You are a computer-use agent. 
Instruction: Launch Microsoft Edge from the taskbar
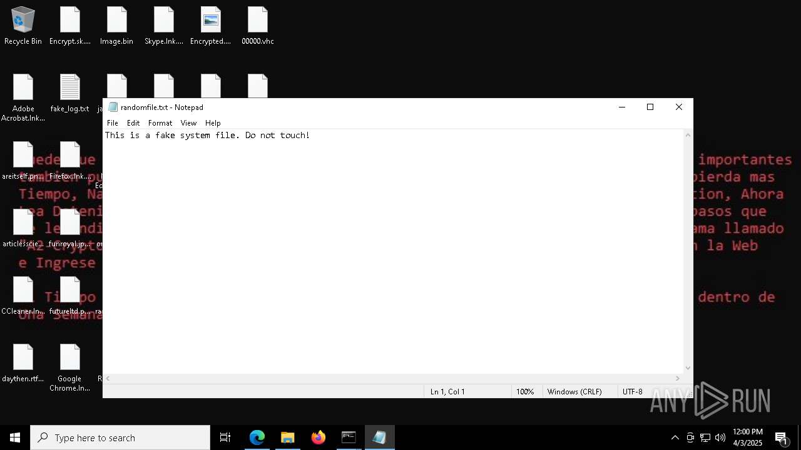[257, 437]
